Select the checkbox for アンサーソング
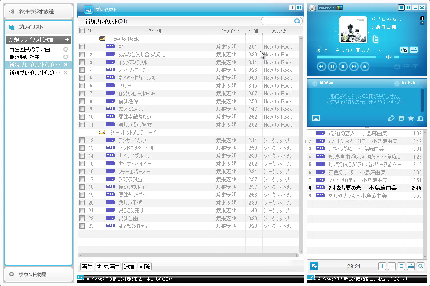 [82, 140]
